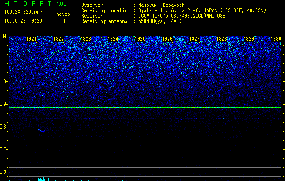Click the 1.0 kHz axis label
The image size is (285, 181).
(x=4, y=81)
